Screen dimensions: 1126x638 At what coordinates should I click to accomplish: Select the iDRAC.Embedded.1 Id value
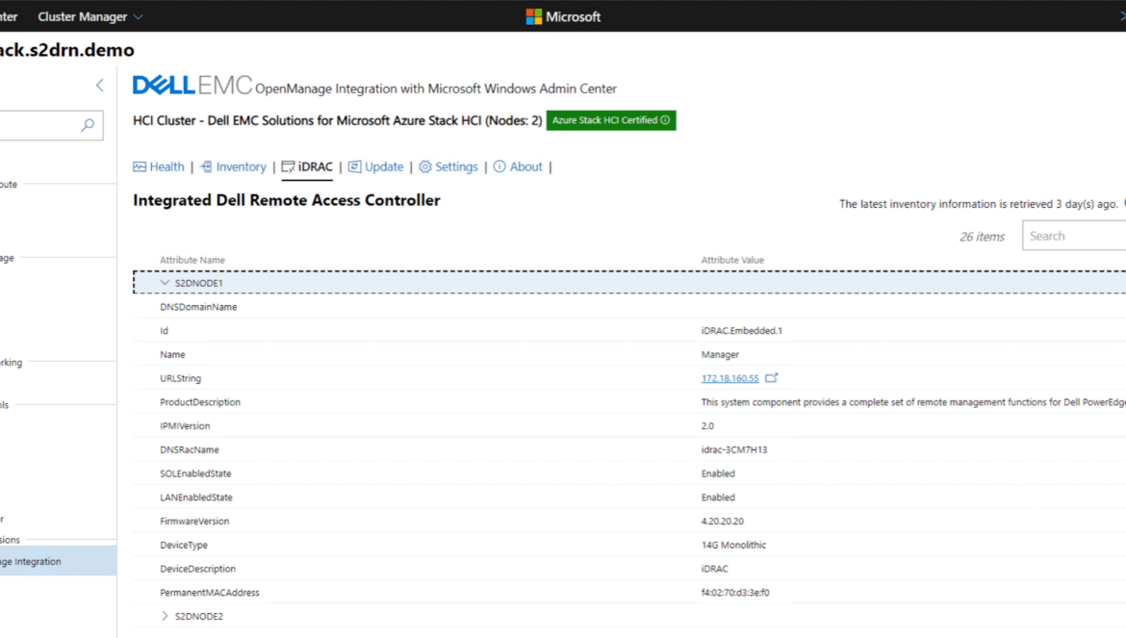(742, 331)
